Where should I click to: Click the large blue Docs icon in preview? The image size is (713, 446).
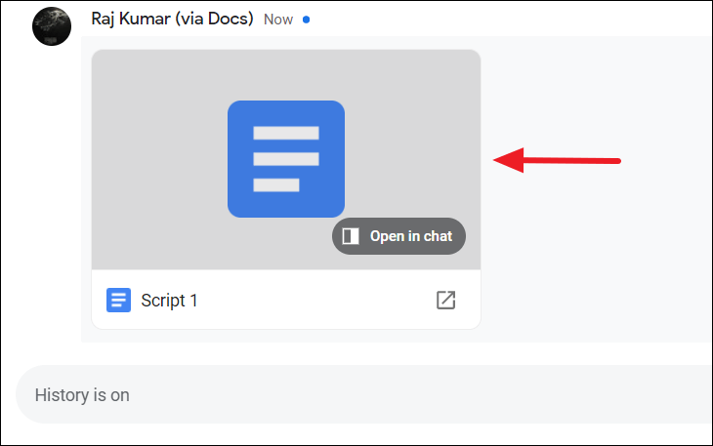[286, 159]
